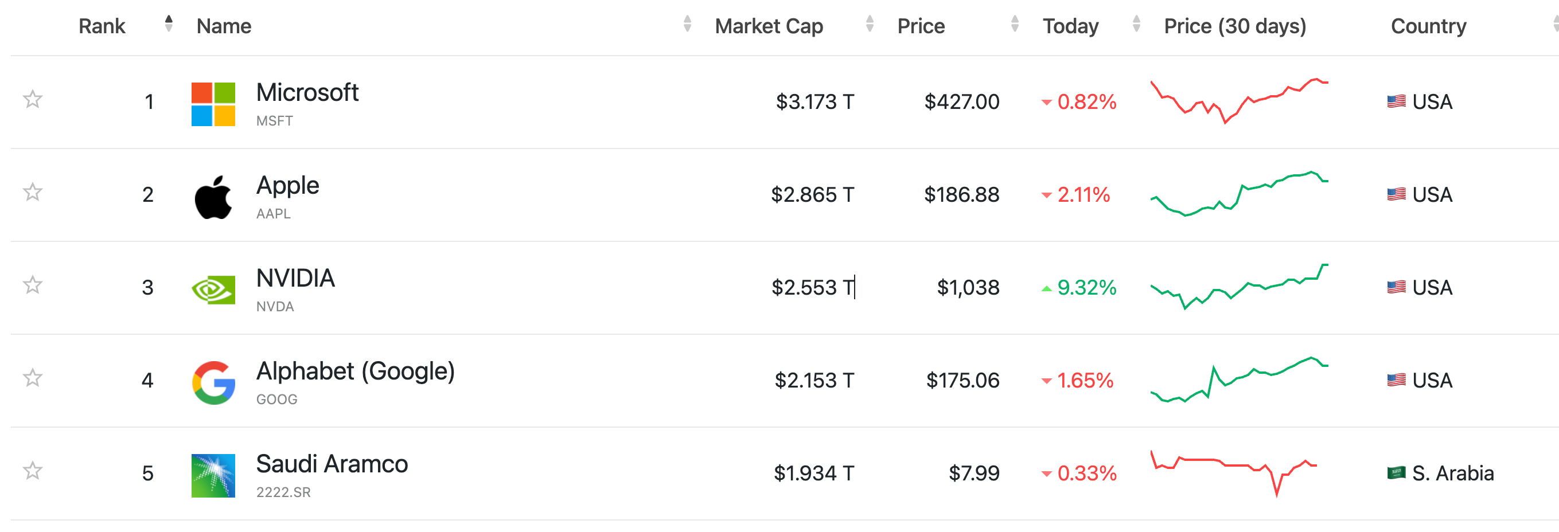Open the Alphabet (Google) name link

tap(355, 371)
